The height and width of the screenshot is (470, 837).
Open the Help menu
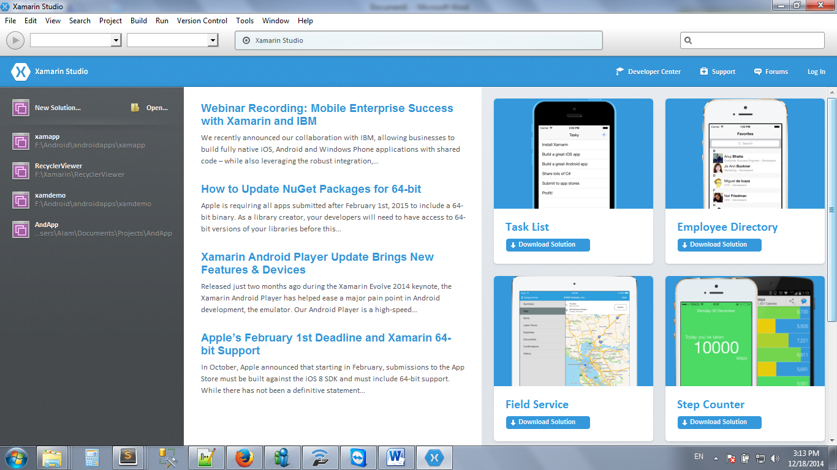(305, 21)
